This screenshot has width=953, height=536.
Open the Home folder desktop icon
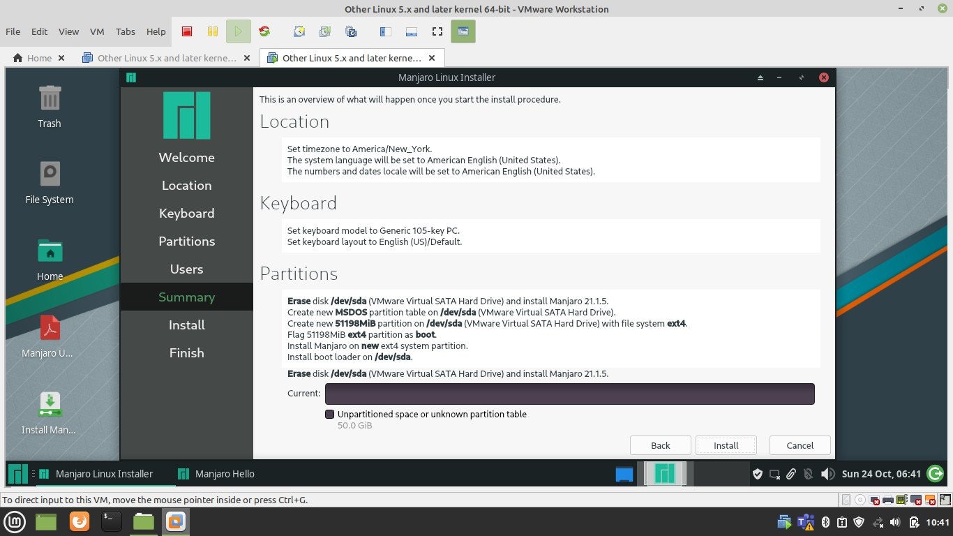click(x=50, y=260)
